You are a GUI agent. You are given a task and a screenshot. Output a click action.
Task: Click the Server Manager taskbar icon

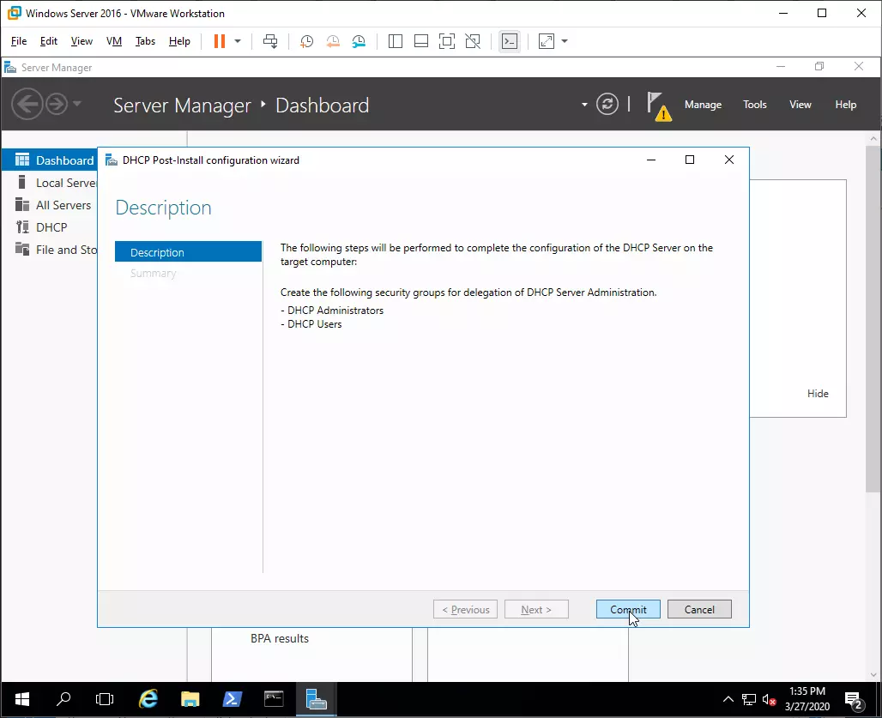point(316,699)
